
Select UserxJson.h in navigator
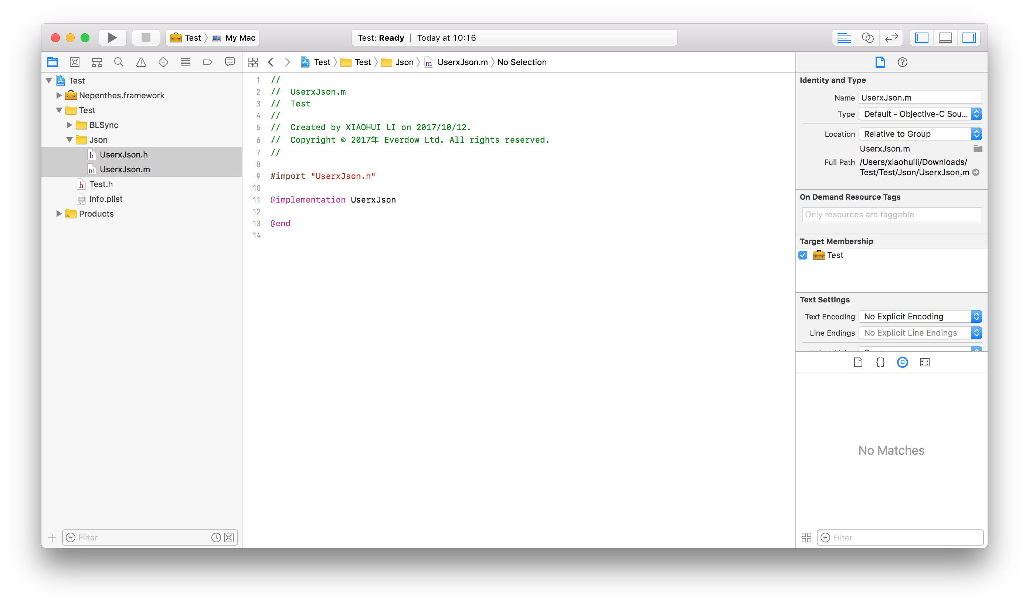(142, 155)
